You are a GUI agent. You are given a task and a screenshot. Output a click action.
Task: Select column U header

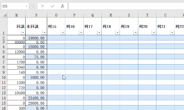166,15
